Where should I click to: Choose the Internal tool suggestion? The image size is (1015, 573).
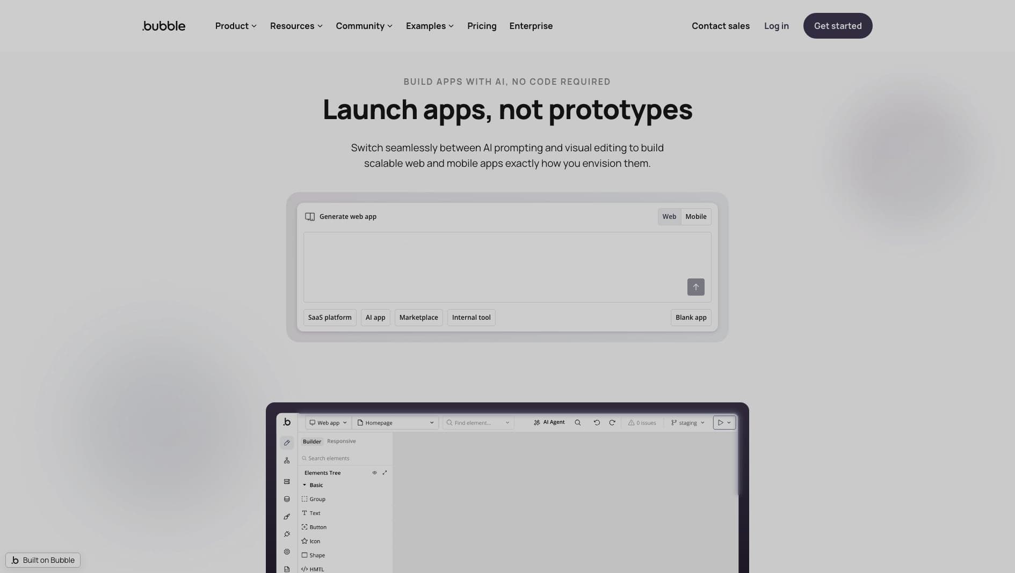tap(471, 318)
